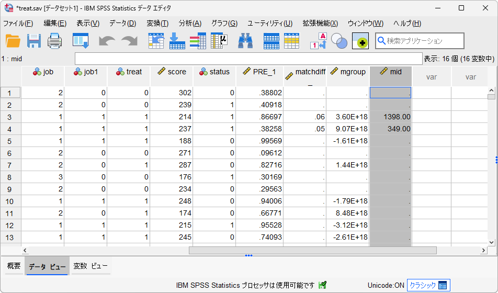Select row header number 13
The image size is (498, 293).
tap(10, 238)
